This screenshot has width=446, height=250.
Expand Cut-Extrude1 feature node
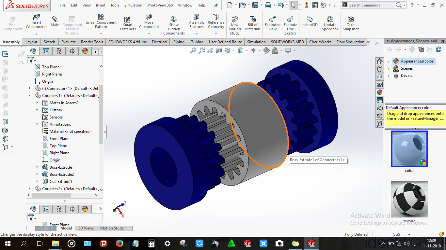point(37,181)
